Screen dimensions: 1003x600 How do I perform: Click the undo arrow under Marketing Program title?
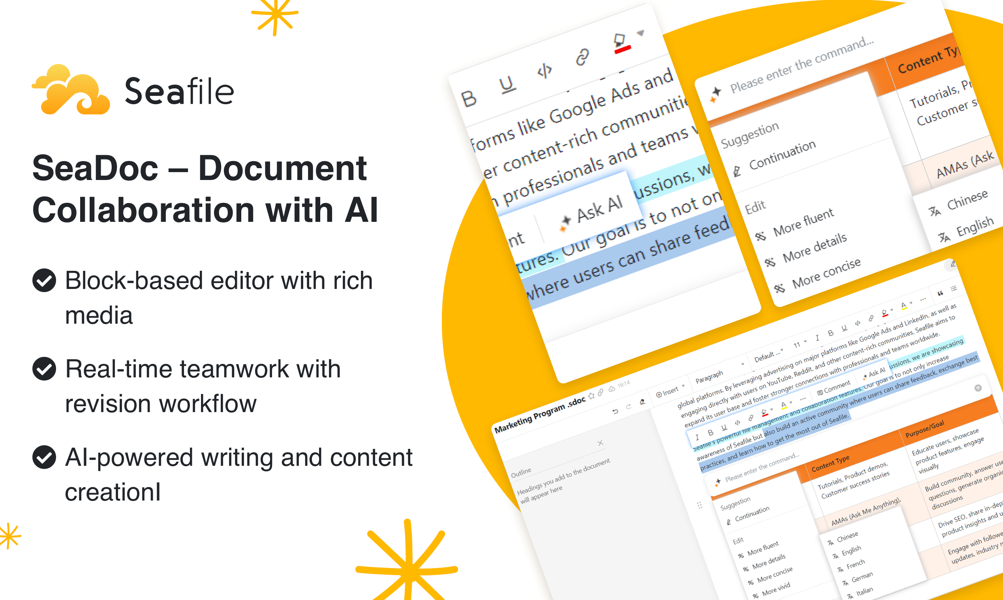point(615,412)
